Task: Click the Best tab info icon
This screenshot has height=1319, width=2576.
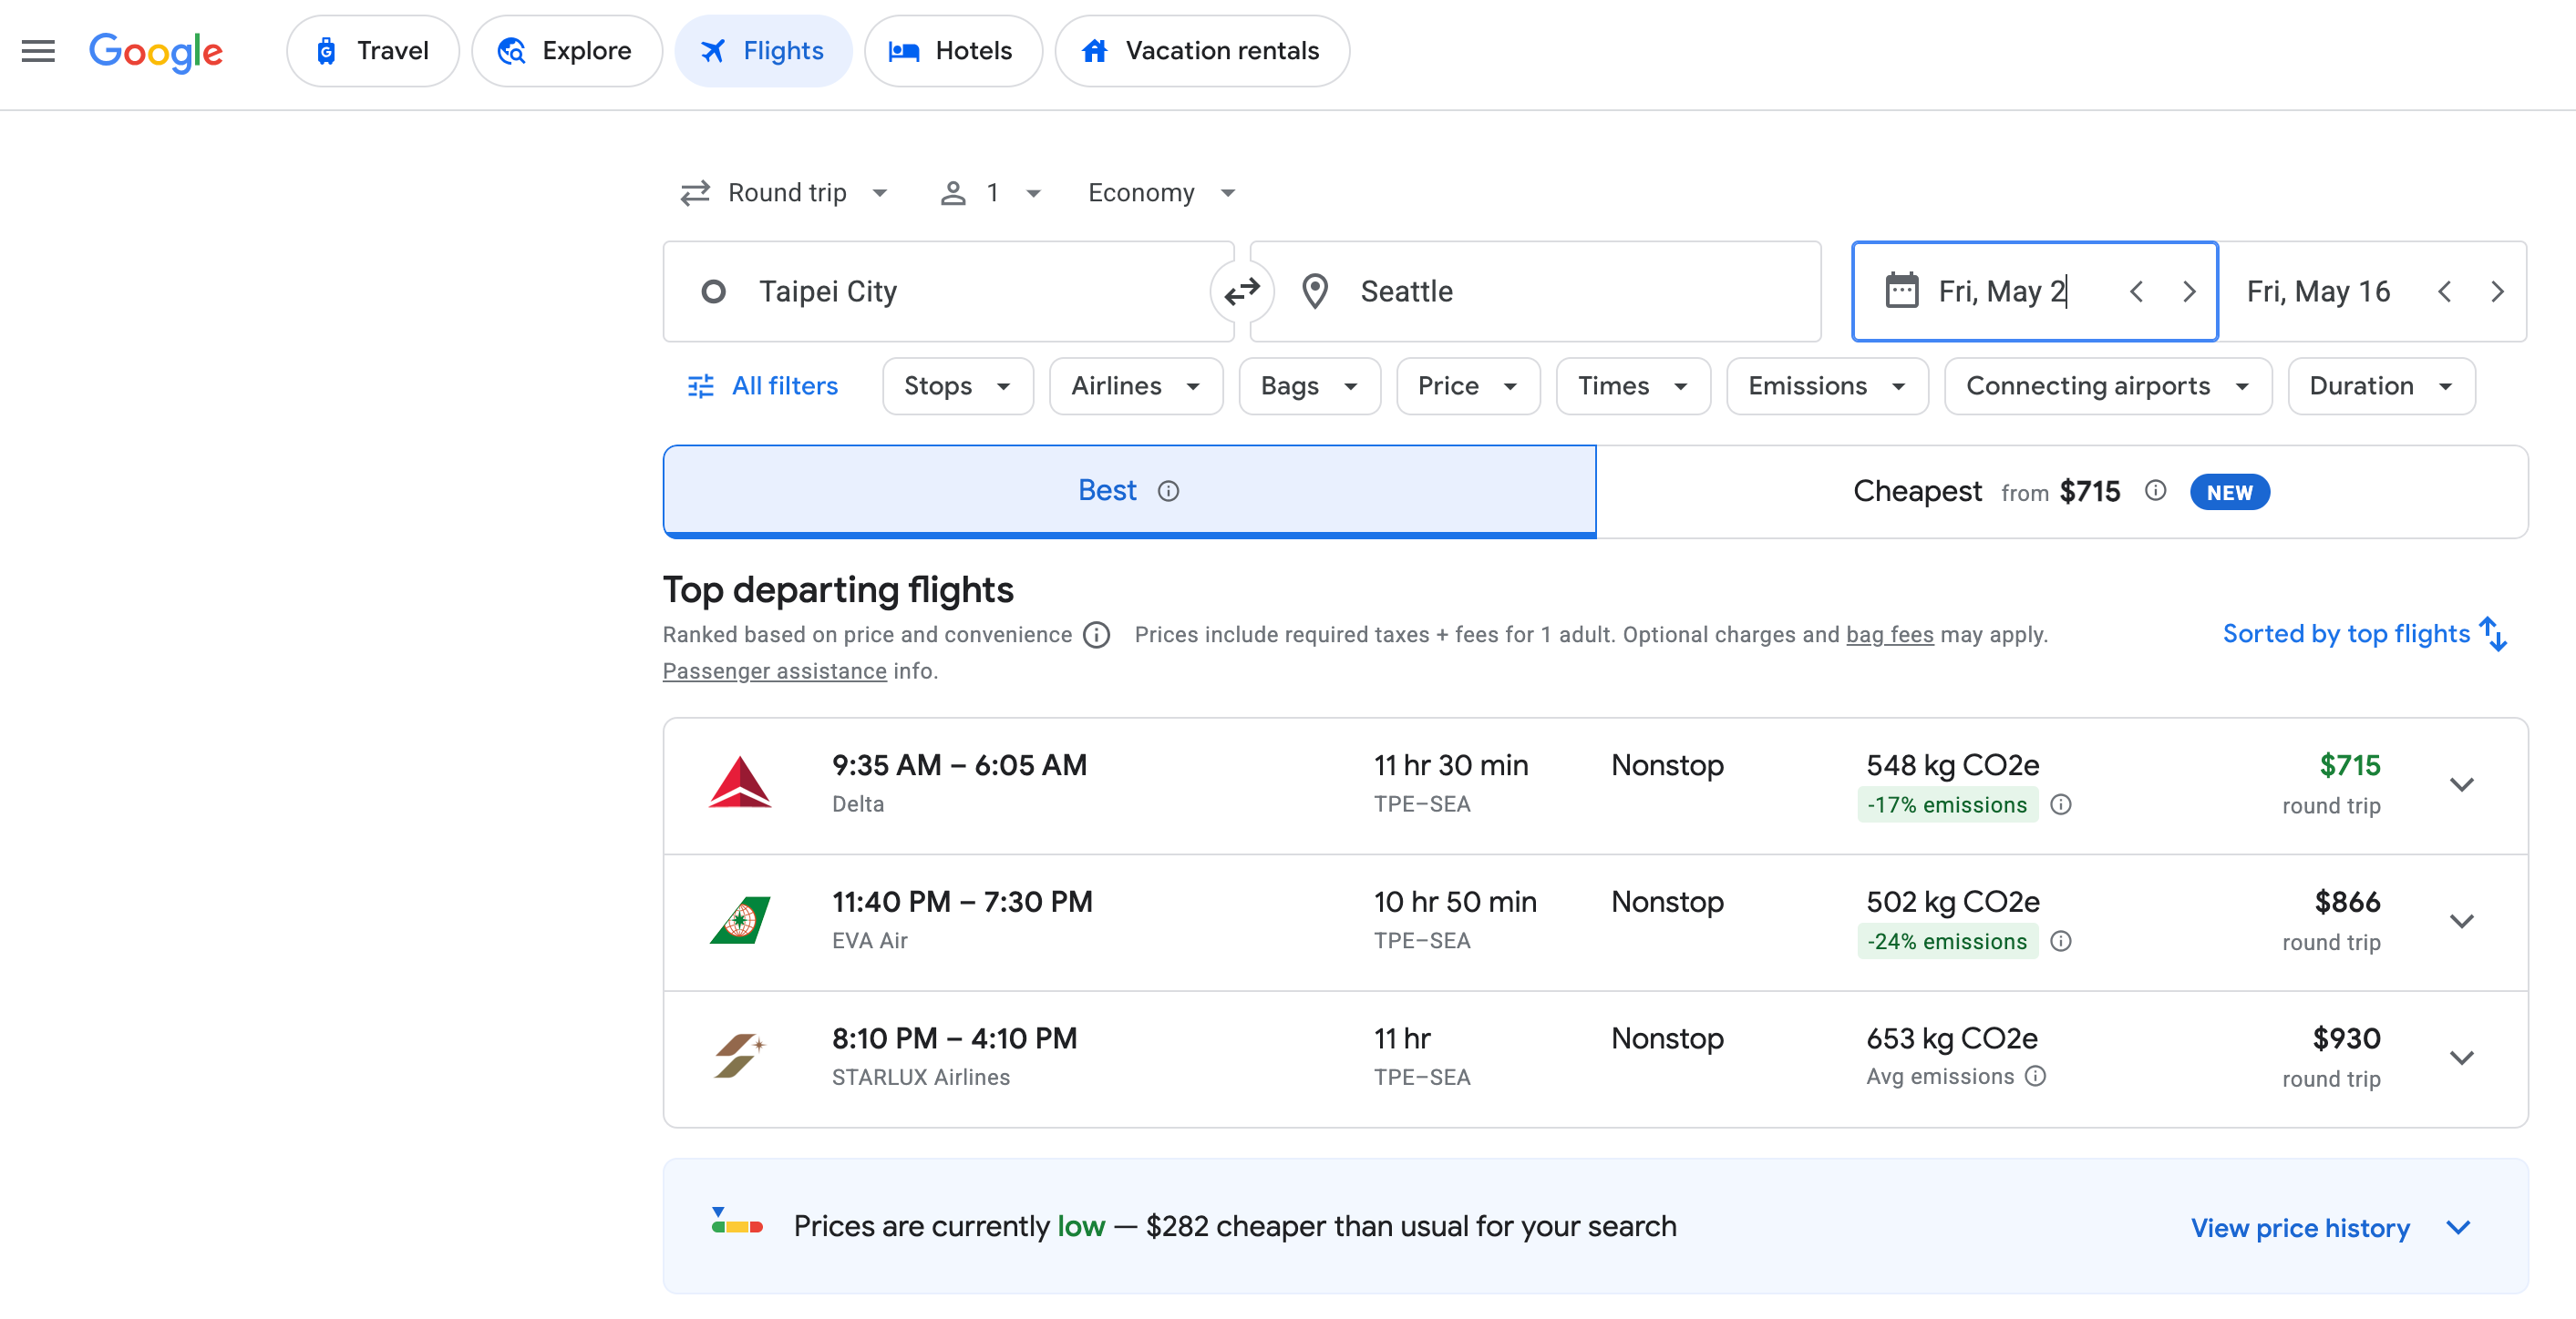Action: (1168, 491)
